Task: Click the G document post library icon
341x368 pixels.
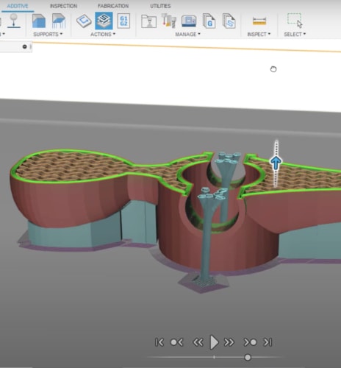Action: pyautogui.click(x=209, y=21)
